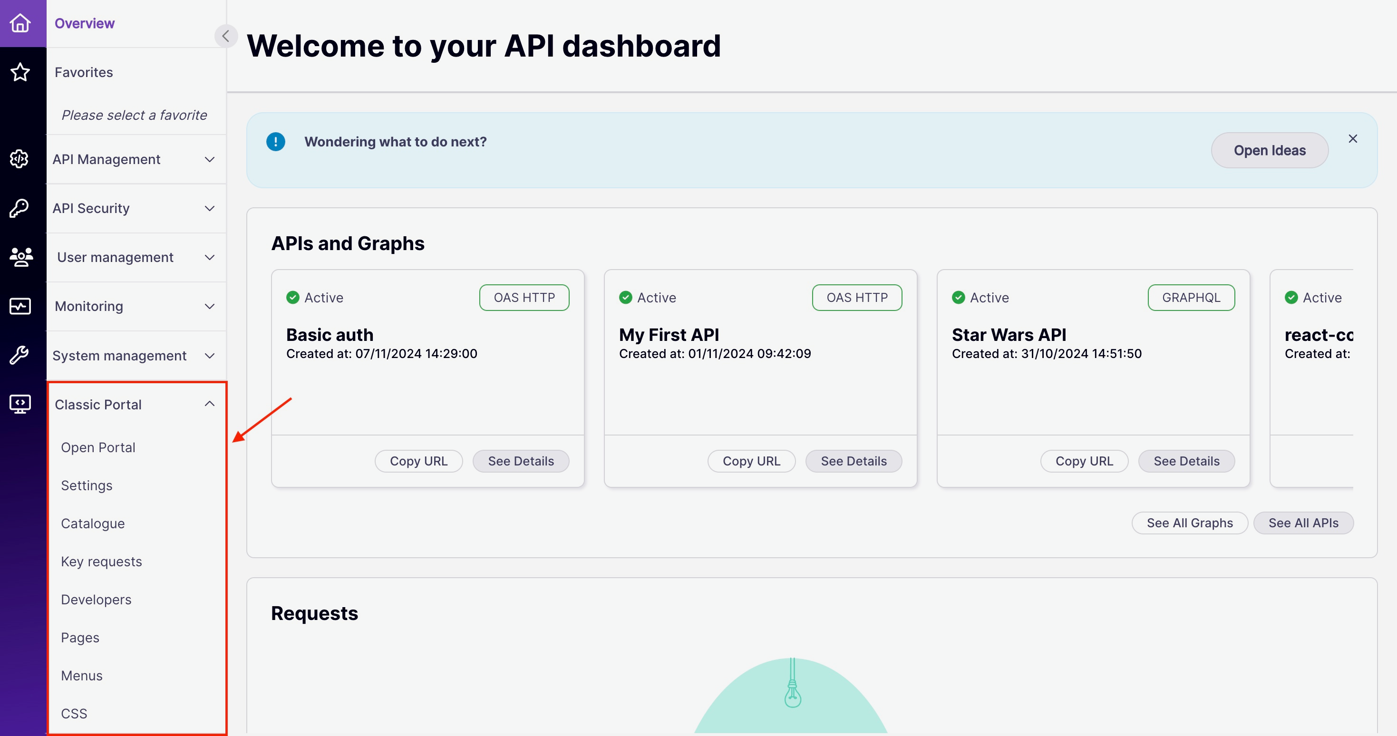
Task: Click the API Management gear-code icon
Action: click(x=20, y=159)
